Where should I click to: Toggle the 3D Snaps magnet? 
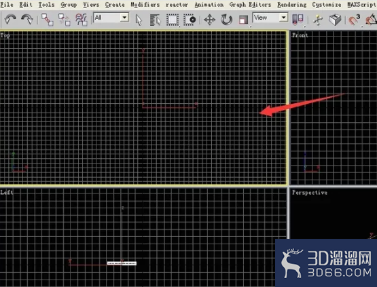tap(354, 20)
